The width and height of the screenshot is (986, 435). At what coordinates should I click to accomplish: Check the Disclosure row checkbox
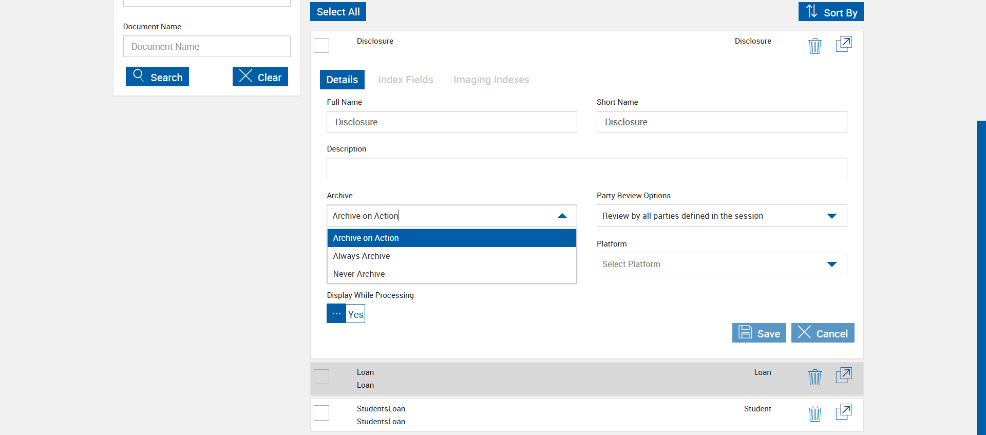pyautogui.click(x=321, y=46)
